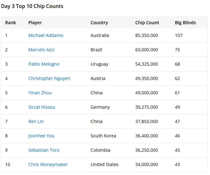Open Sirzat Hissou's profile link
Screen dimensions: 210x175
coord(42,107)
